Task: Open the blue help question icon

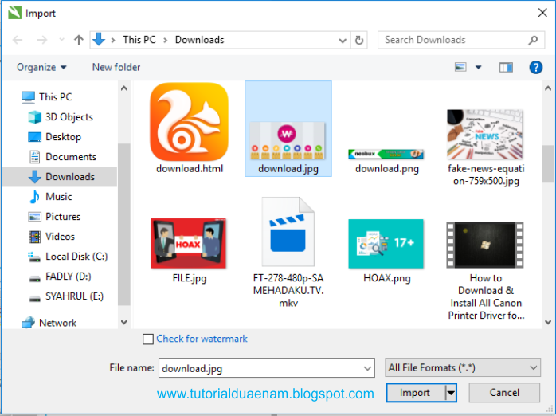Action: [x=536, y=67]
